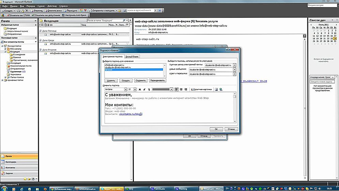Click Ответить reply toolbar button
Screen dimensions: 339x191
tap(37, 11)
